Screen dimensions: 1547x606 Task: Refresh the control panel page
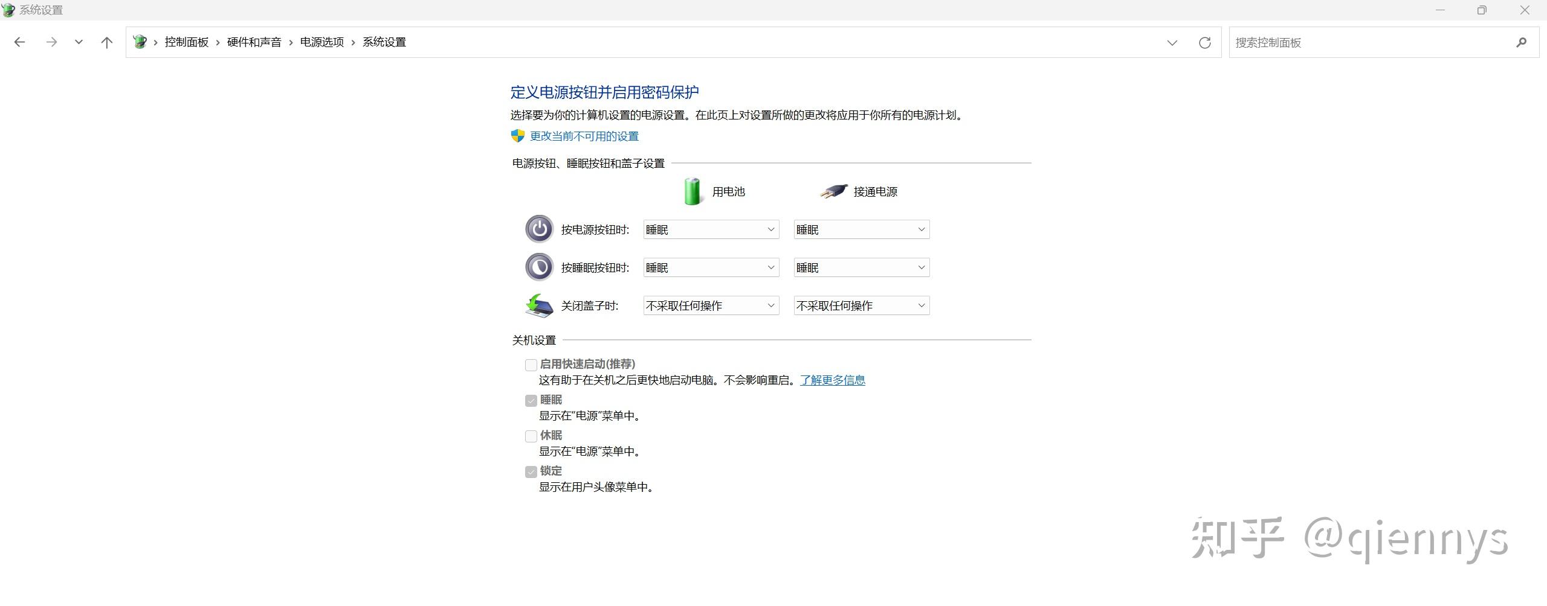point(1205,42)
